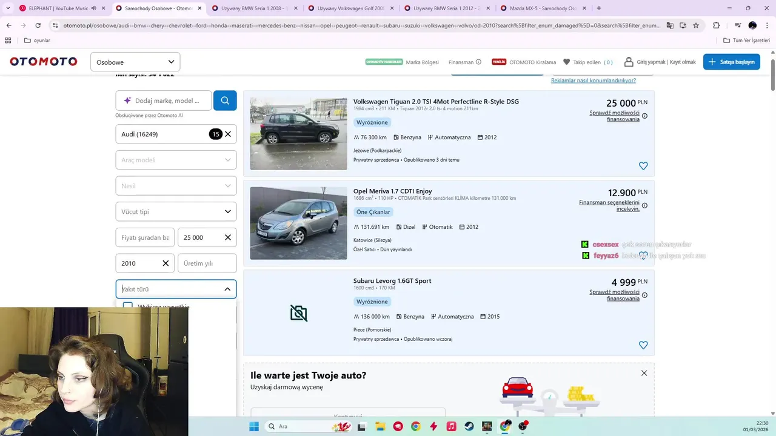Open Steam from the taskbar
Image resolution: width=776 pixels, height=436 pixels.
pyautogui.click(x=469, y=426)
